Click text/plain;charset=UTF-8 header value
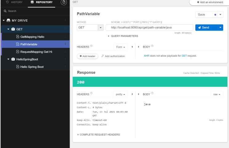Viewport: 229px width, 148px height. (x=109, y=103)
